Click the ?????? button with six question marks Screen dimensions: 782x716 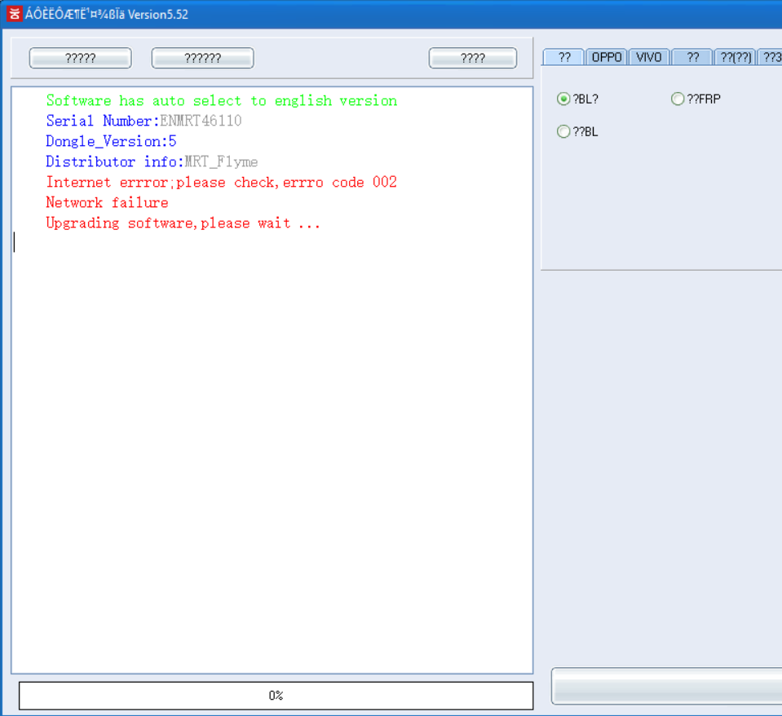click(202, 58)
